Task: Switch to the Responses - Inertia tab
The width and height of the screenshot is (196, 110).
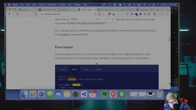Action: (x=145, y=9)
